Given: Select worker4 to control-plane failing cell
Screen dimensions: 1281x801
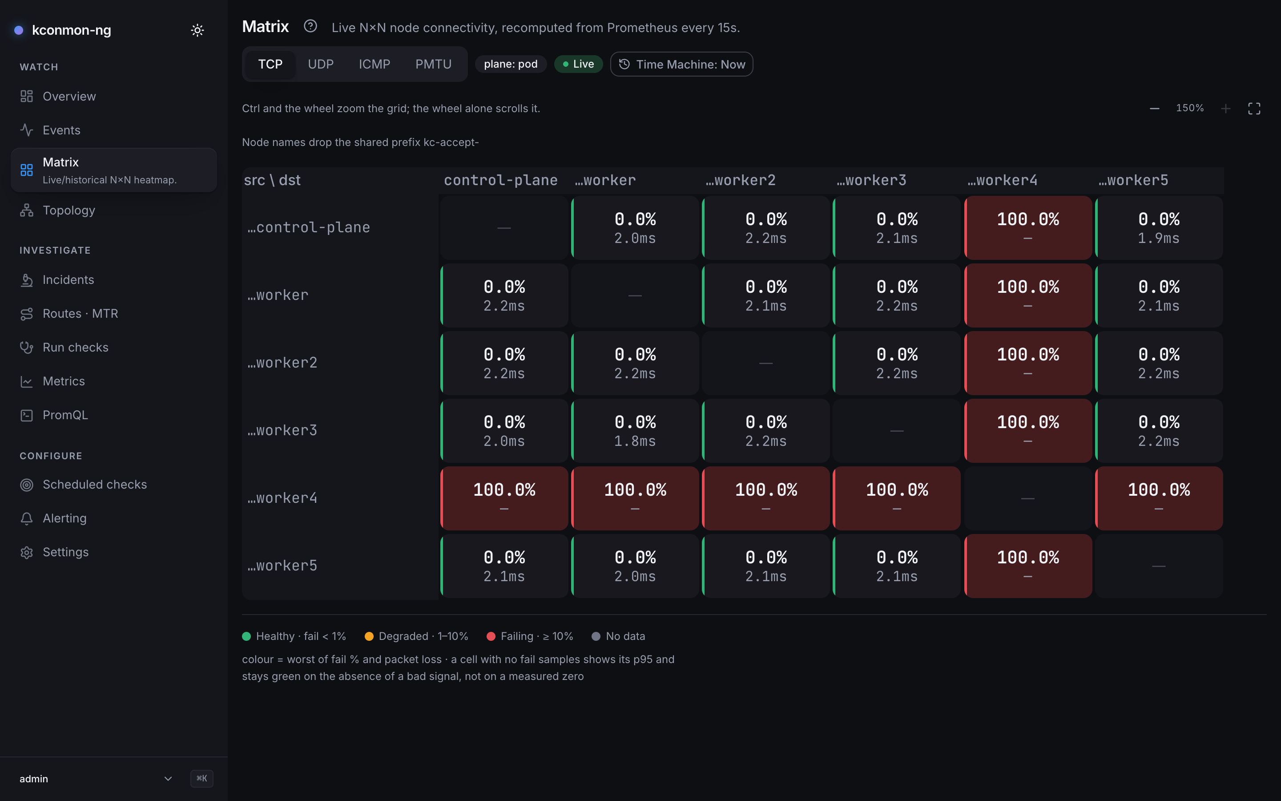Looking at the screenshot, I should [x=504, y=498].
